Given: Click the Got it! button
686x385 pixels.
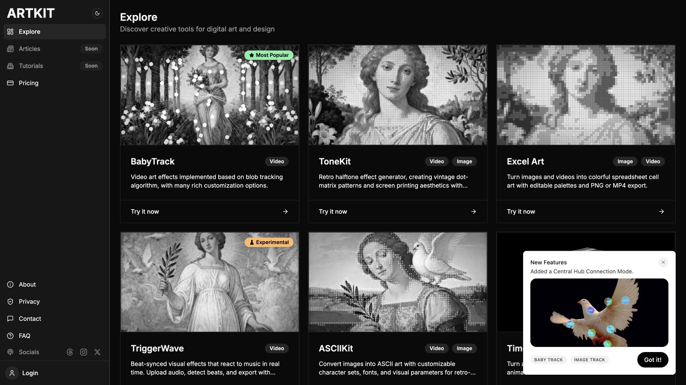Looking at the screenshot, I should coord(653,360).
